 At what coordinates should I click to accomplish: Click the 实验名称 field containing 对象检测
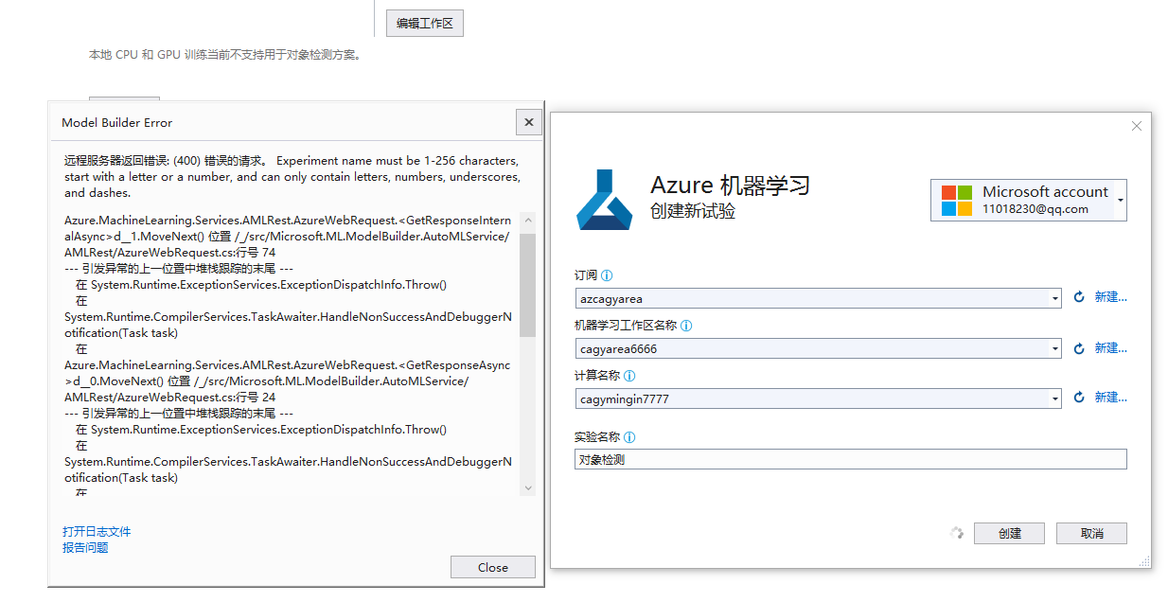pos(851,459)
